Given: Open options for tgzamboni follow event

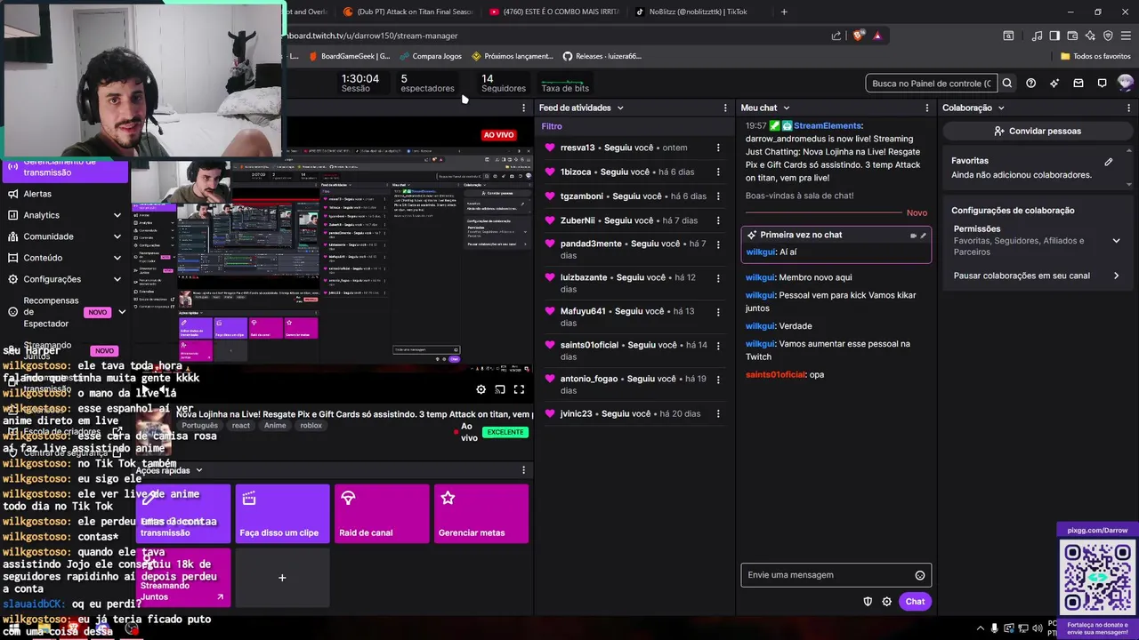Looking at the screenshot, I should (x=718, y=196).
